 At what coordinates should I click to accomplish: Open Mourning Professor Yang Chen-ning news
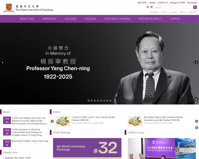tap(30, 141)
